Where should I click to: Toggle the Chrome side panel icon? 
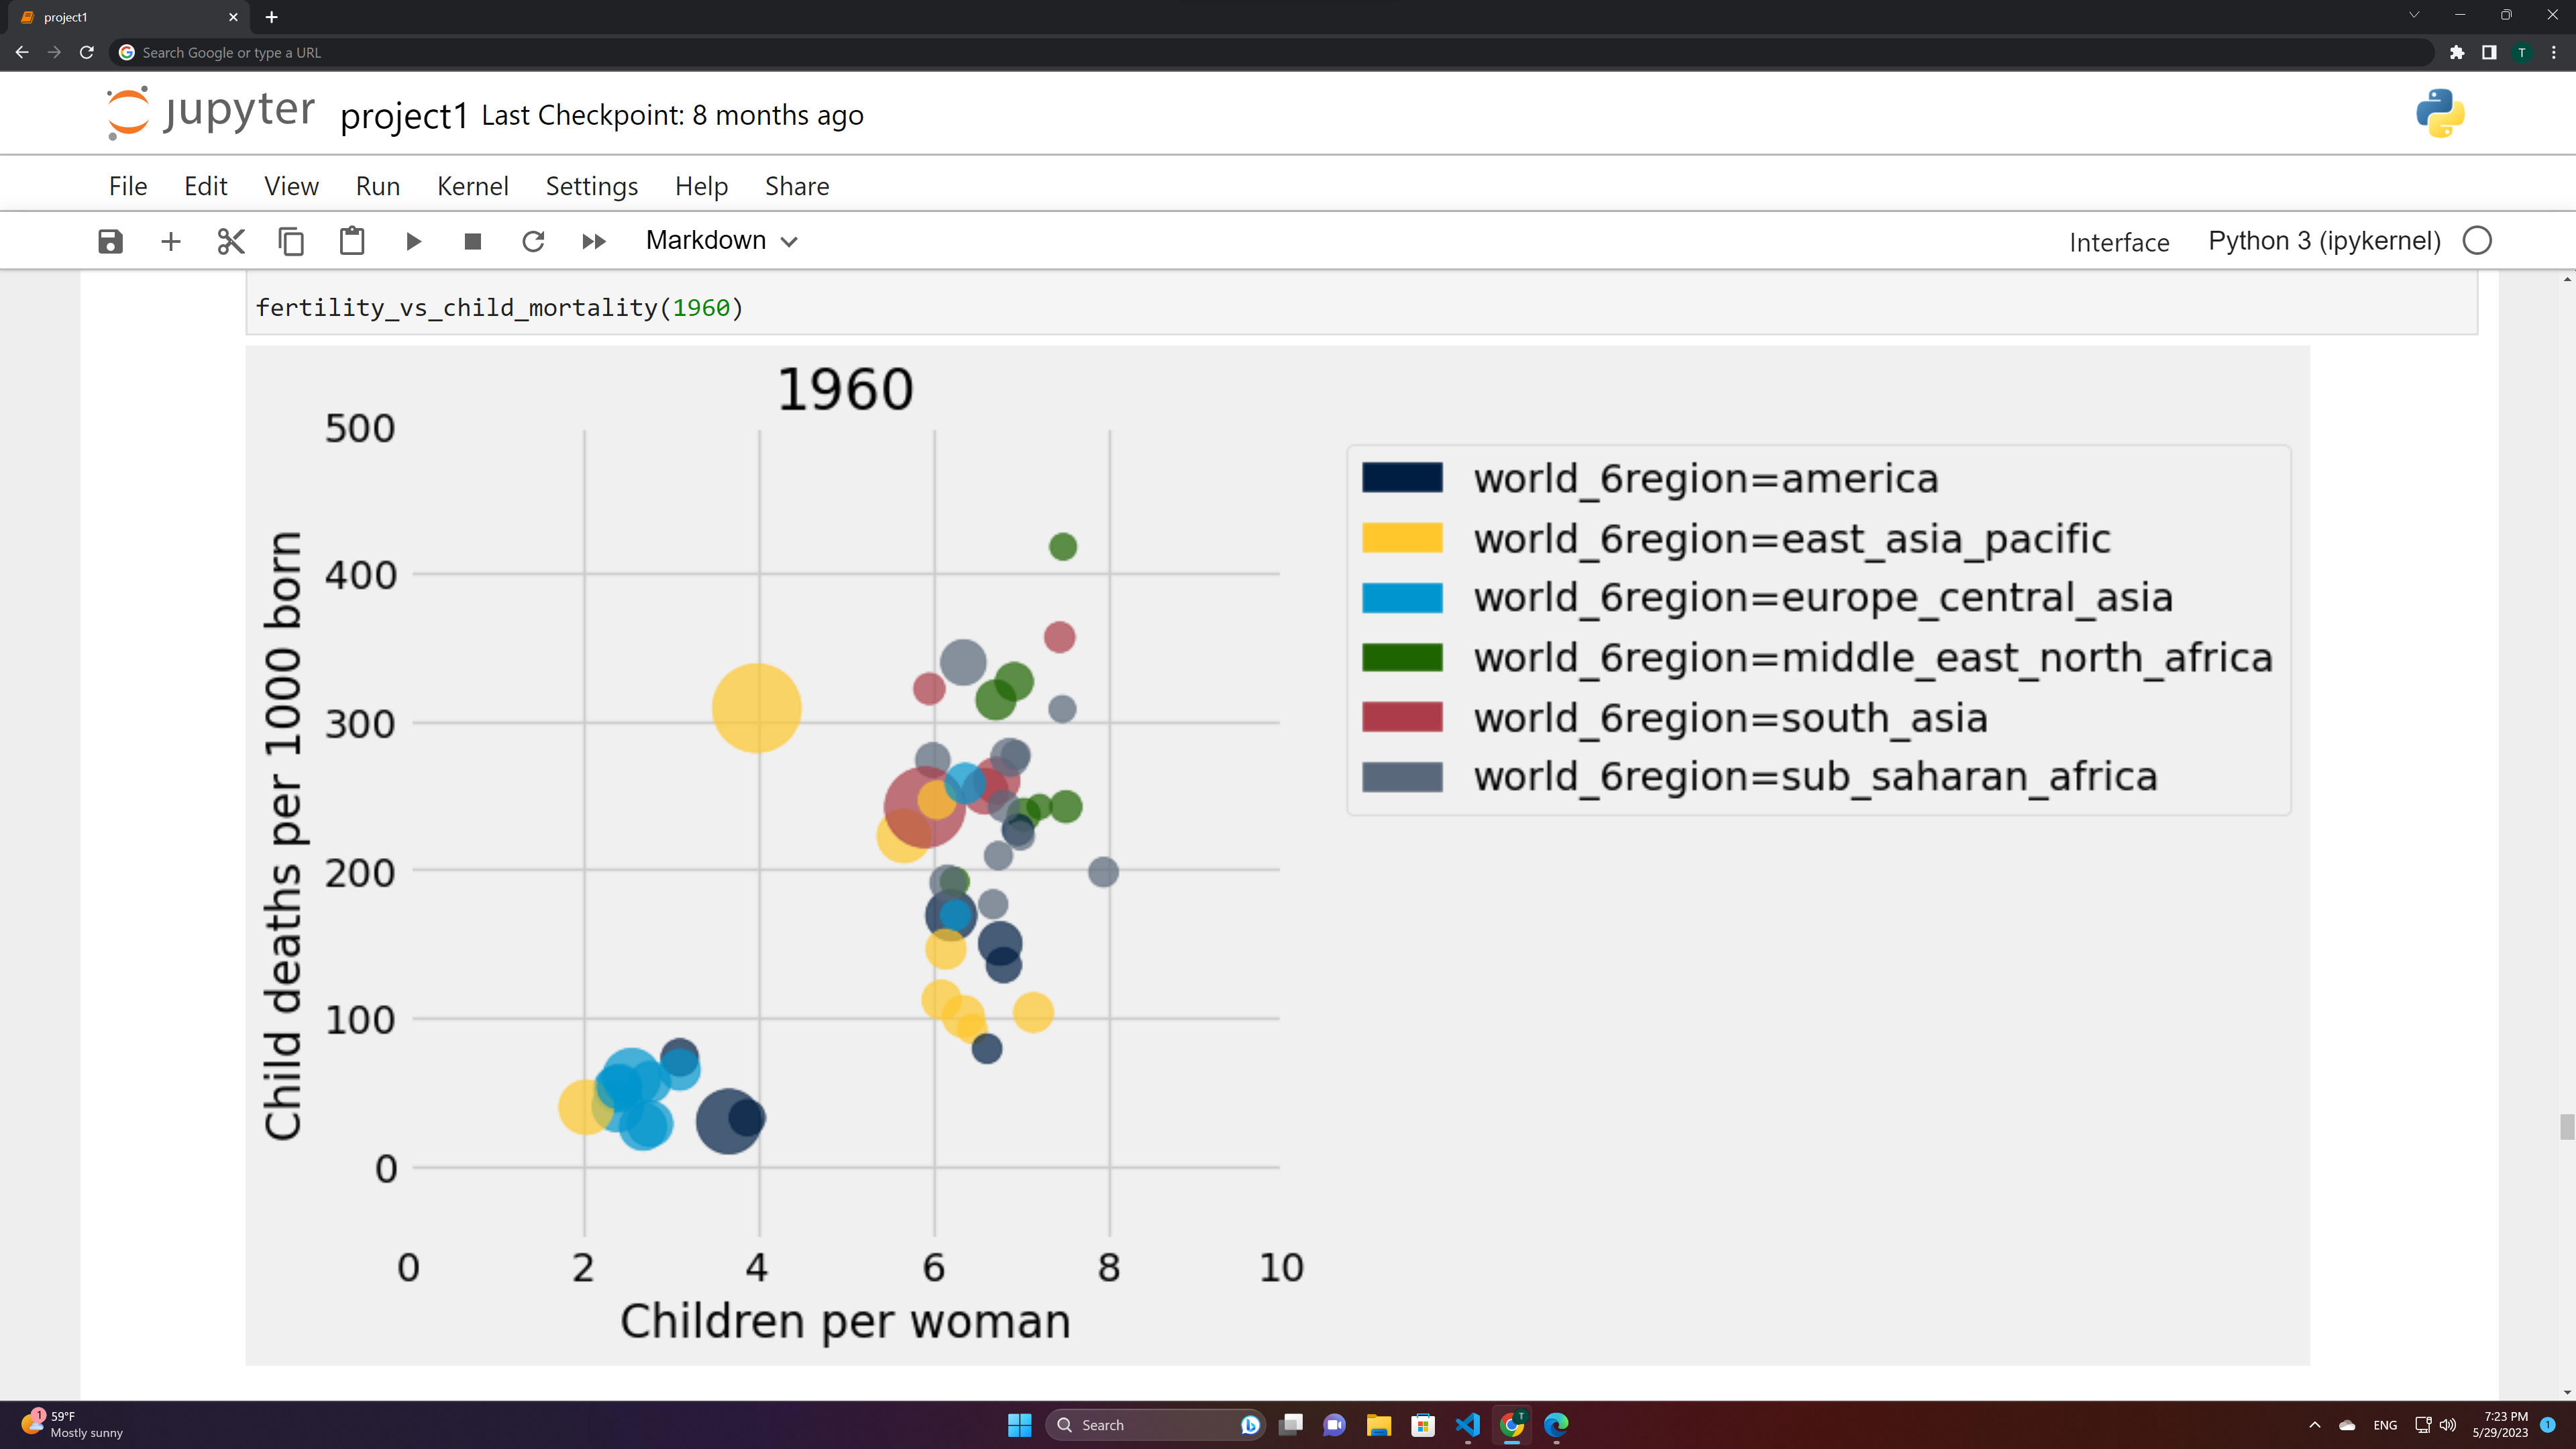(2489, 52)
